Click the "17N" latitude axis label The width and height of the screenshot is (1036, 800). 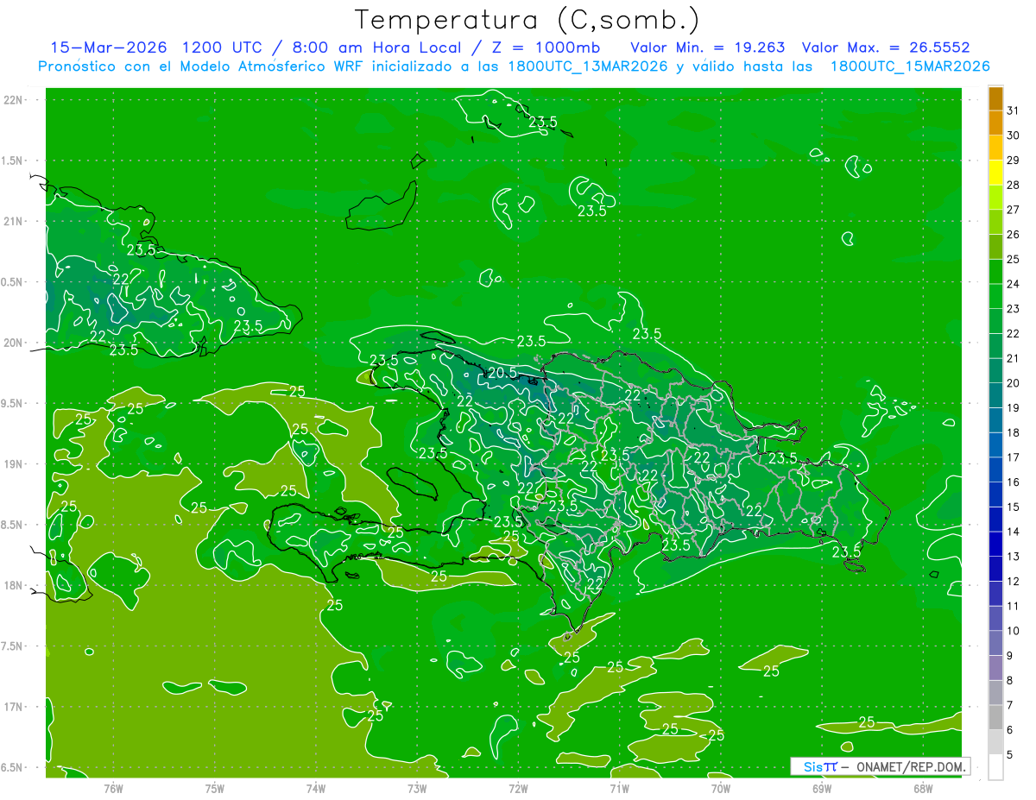click(15, 707)
